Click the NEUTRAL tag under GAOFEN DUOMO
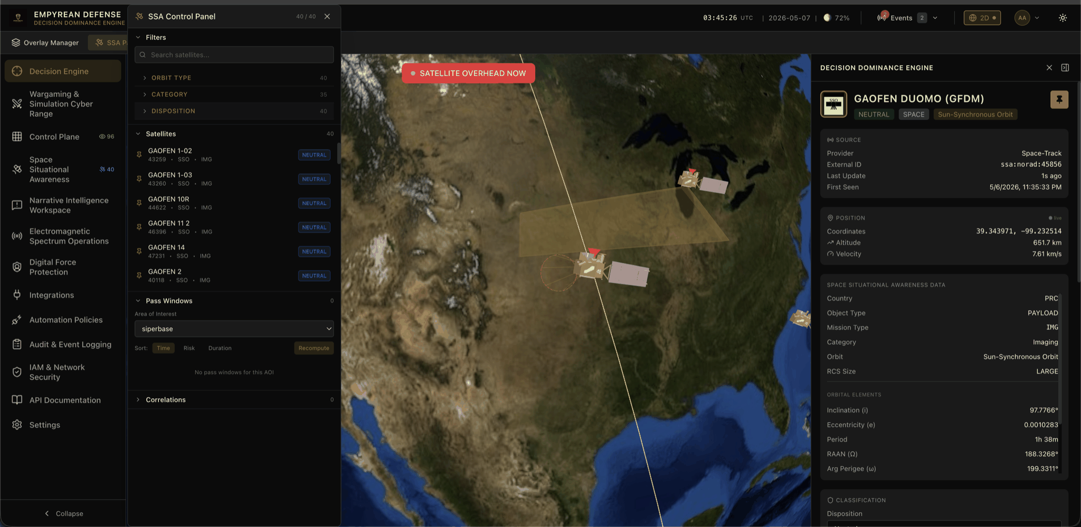 point(874,114)
